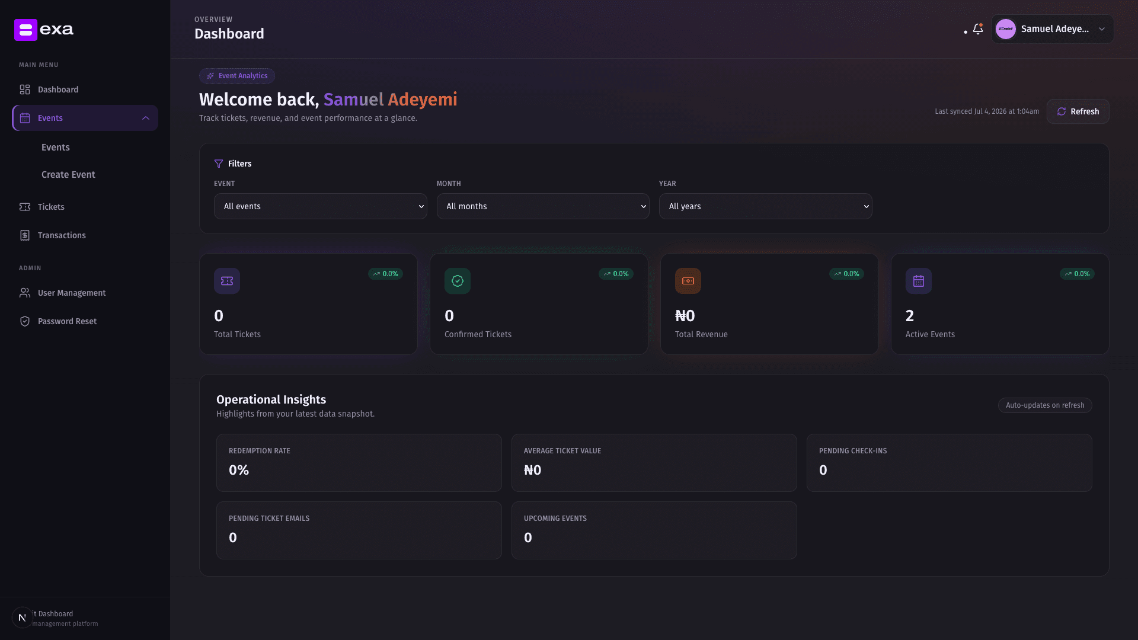Click the Pending Ticket Emails insight card
This screenshot has height=640, width=1138.
pos(359,530)
